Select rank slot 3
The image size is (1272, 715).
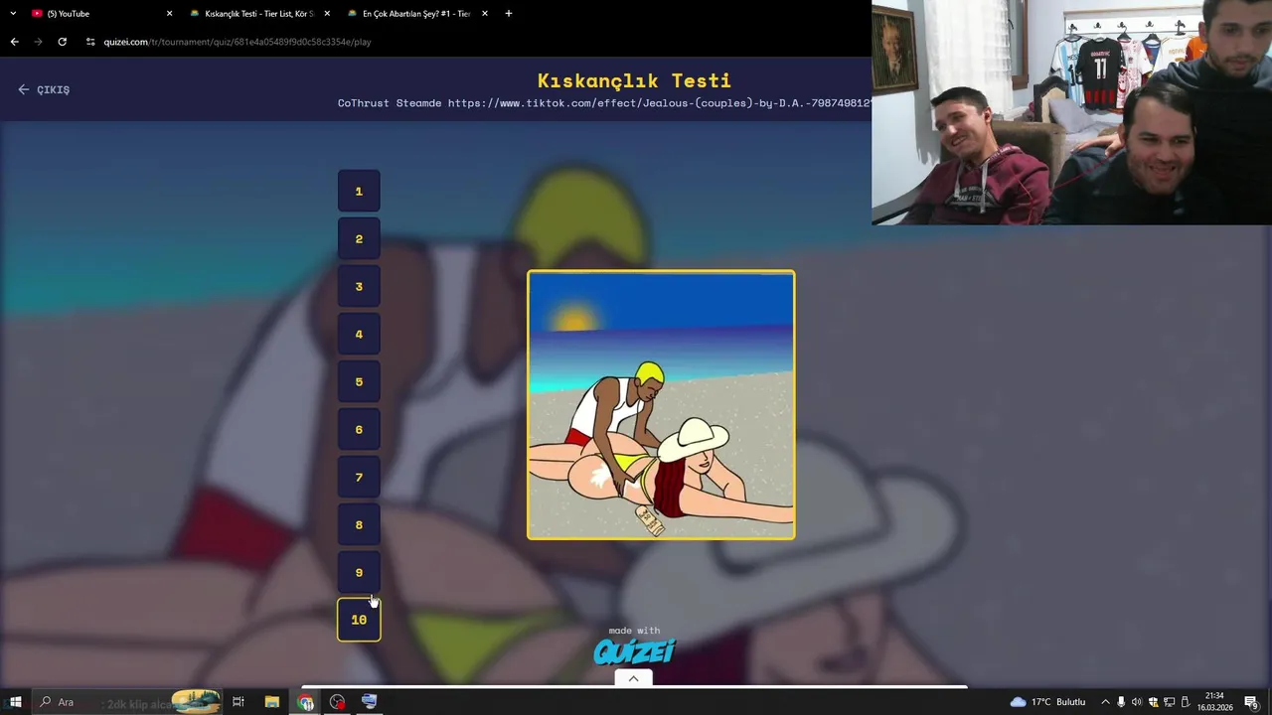tap(359, 286)
